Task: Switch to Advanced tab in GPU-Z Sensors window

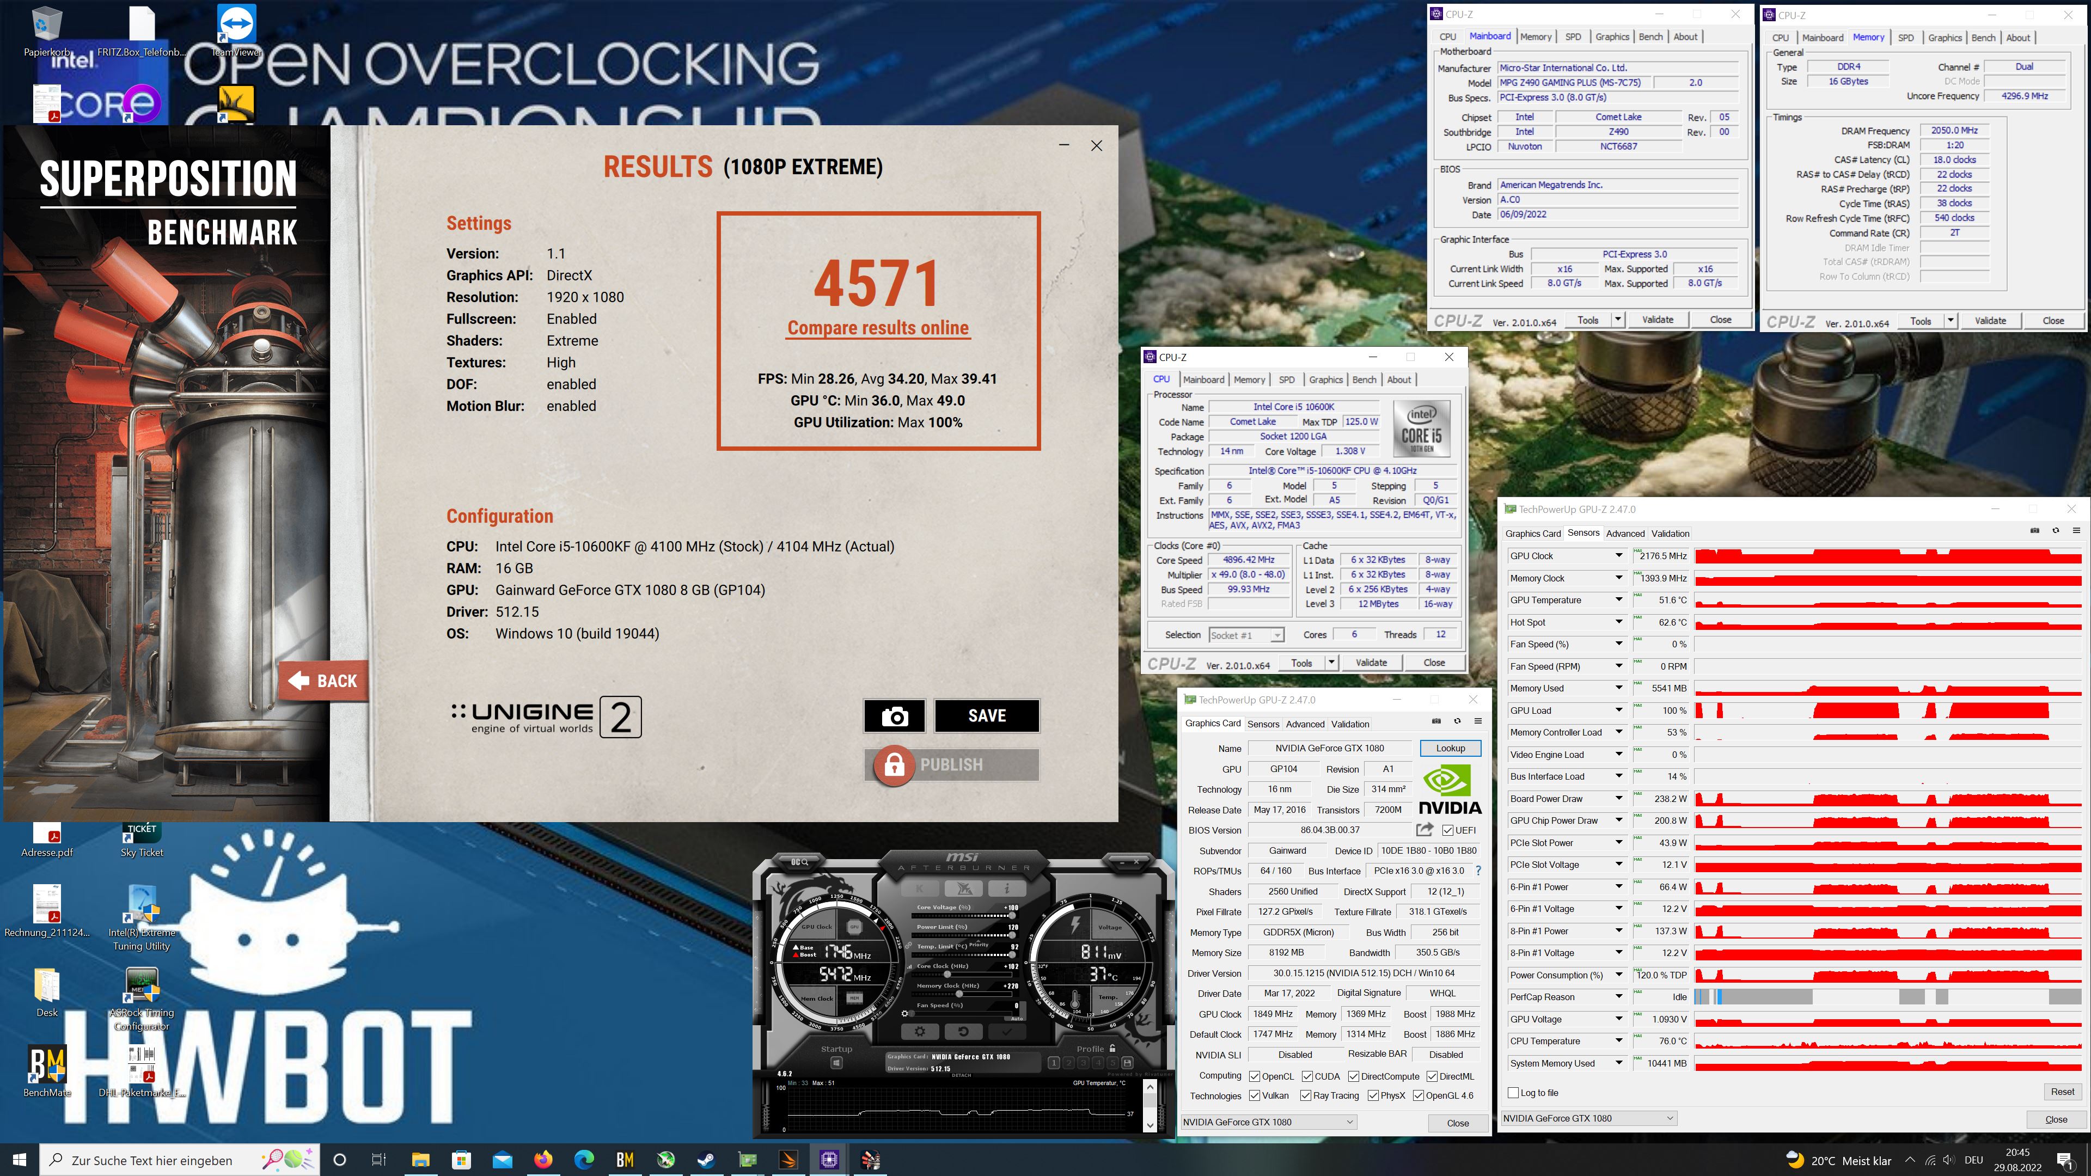Action: click(1625, 533)
